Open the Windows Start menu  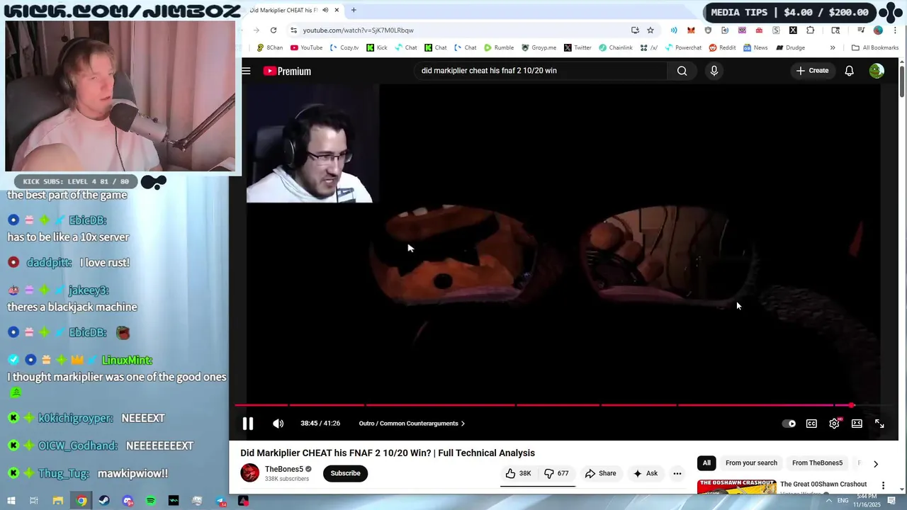(11, 501)
